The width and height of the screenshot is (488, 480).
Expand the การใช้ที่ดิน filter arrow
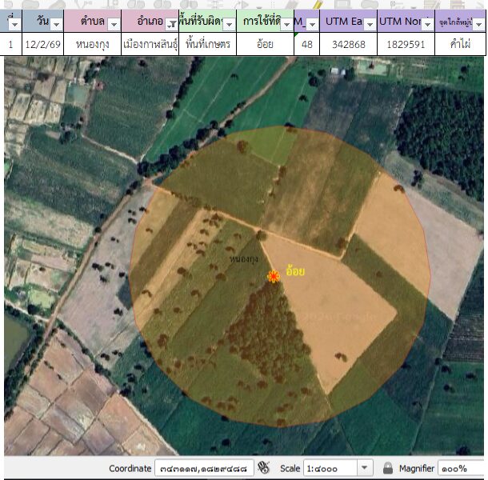point(286,25)
